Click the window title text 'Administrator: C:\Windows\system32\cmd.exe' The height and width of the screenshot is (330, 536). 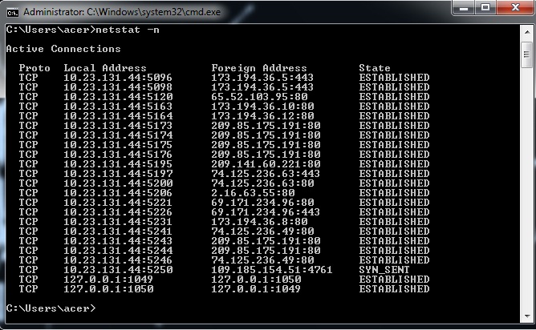point(122,12)
